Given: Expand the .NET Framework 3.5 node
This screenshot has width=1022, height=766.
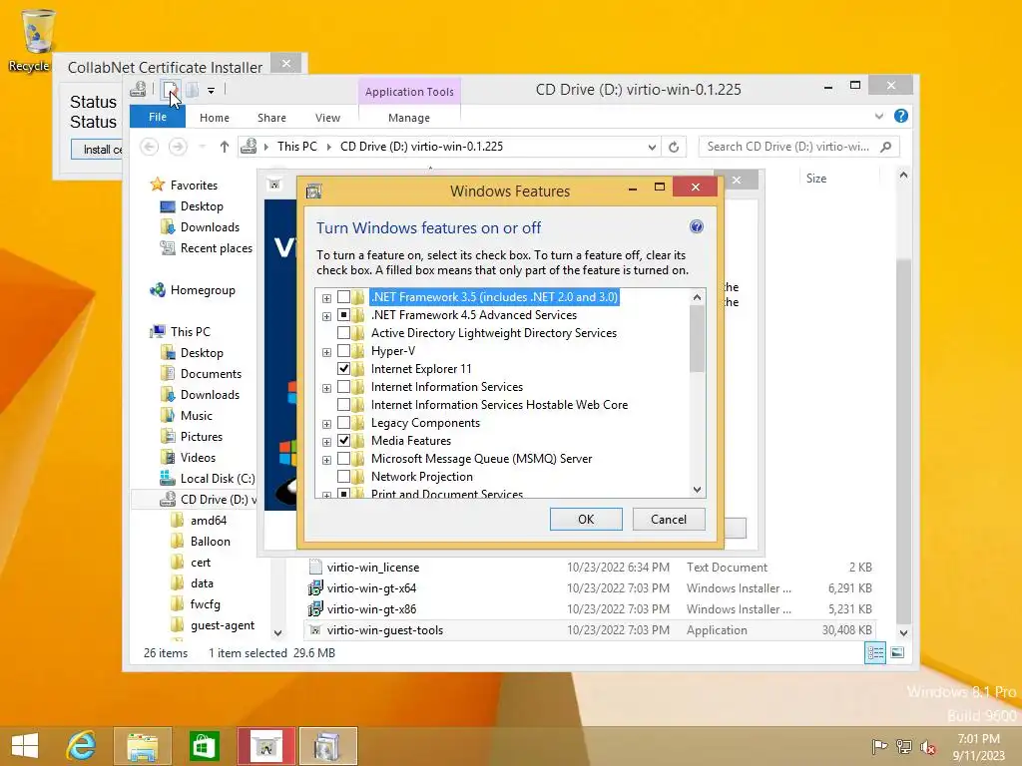Looking at the screenshot, I should click(x=326, y=298).
